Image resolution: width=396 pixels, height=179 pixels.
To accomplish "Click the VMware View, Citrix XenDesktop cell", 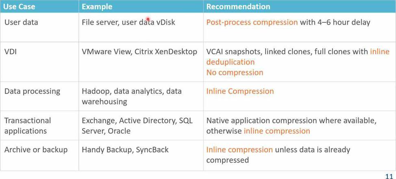I will 139,52.
